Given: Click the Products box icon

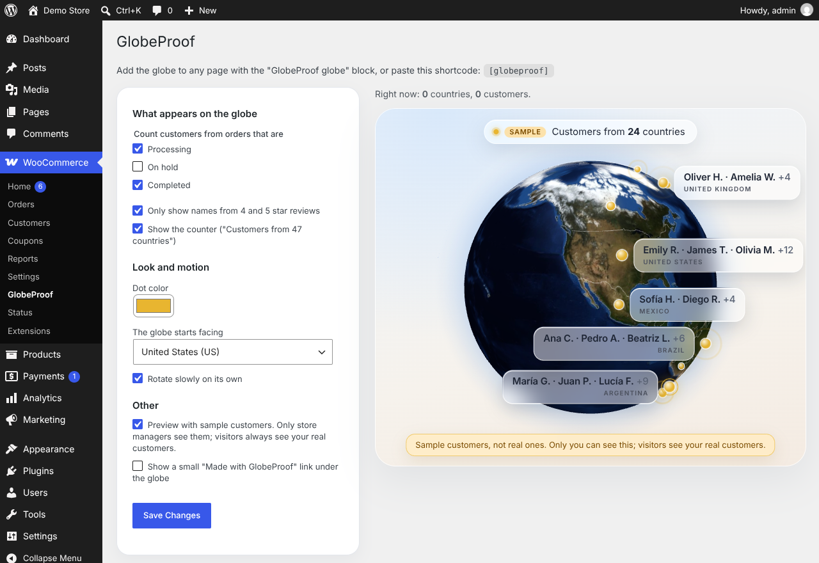Looking at the screenshot, I should click(x=12, y=354).
